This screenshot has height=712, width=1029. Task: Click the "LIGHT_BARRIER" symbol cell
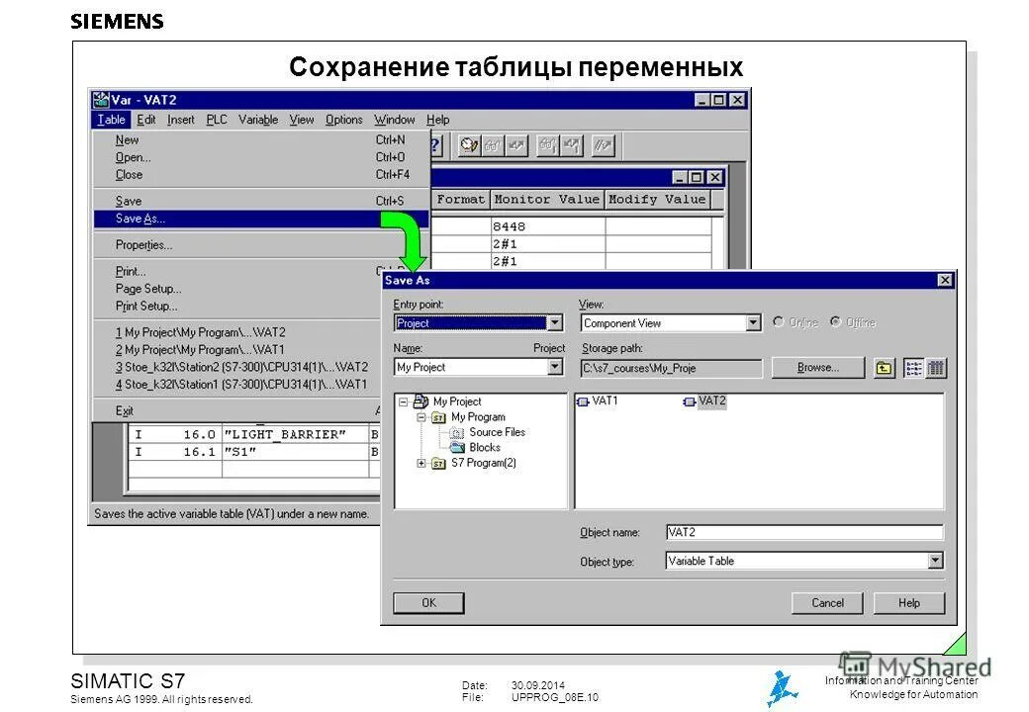295,434
